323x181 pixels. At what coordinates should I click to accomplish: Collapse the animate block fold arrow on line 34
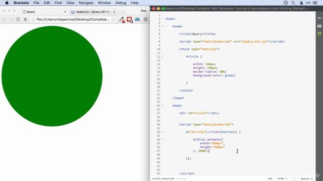163,139
